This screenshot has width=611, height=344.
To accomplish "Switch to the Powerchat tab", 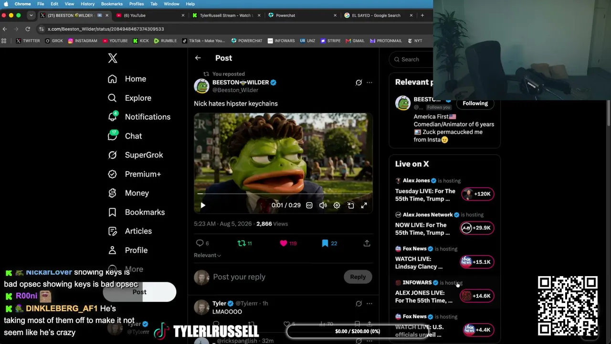I will click(x=302, y=15).
